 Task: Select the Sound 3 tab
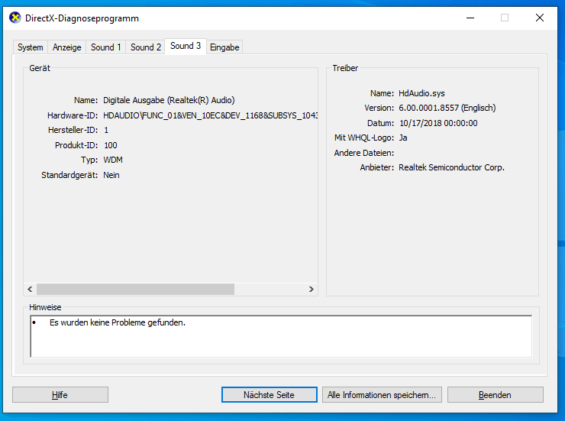(186, 46)
